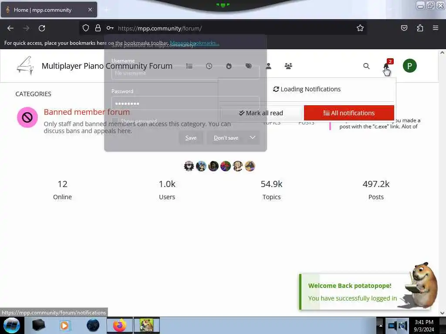
Task: Click the forum piano logo
Action: pyautogui.click(x=25, y=66)
